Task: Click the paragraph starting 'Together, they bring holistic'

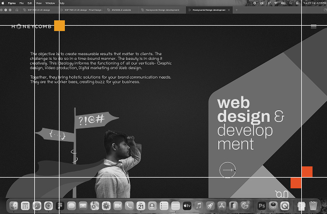Action: pos(101,80)
